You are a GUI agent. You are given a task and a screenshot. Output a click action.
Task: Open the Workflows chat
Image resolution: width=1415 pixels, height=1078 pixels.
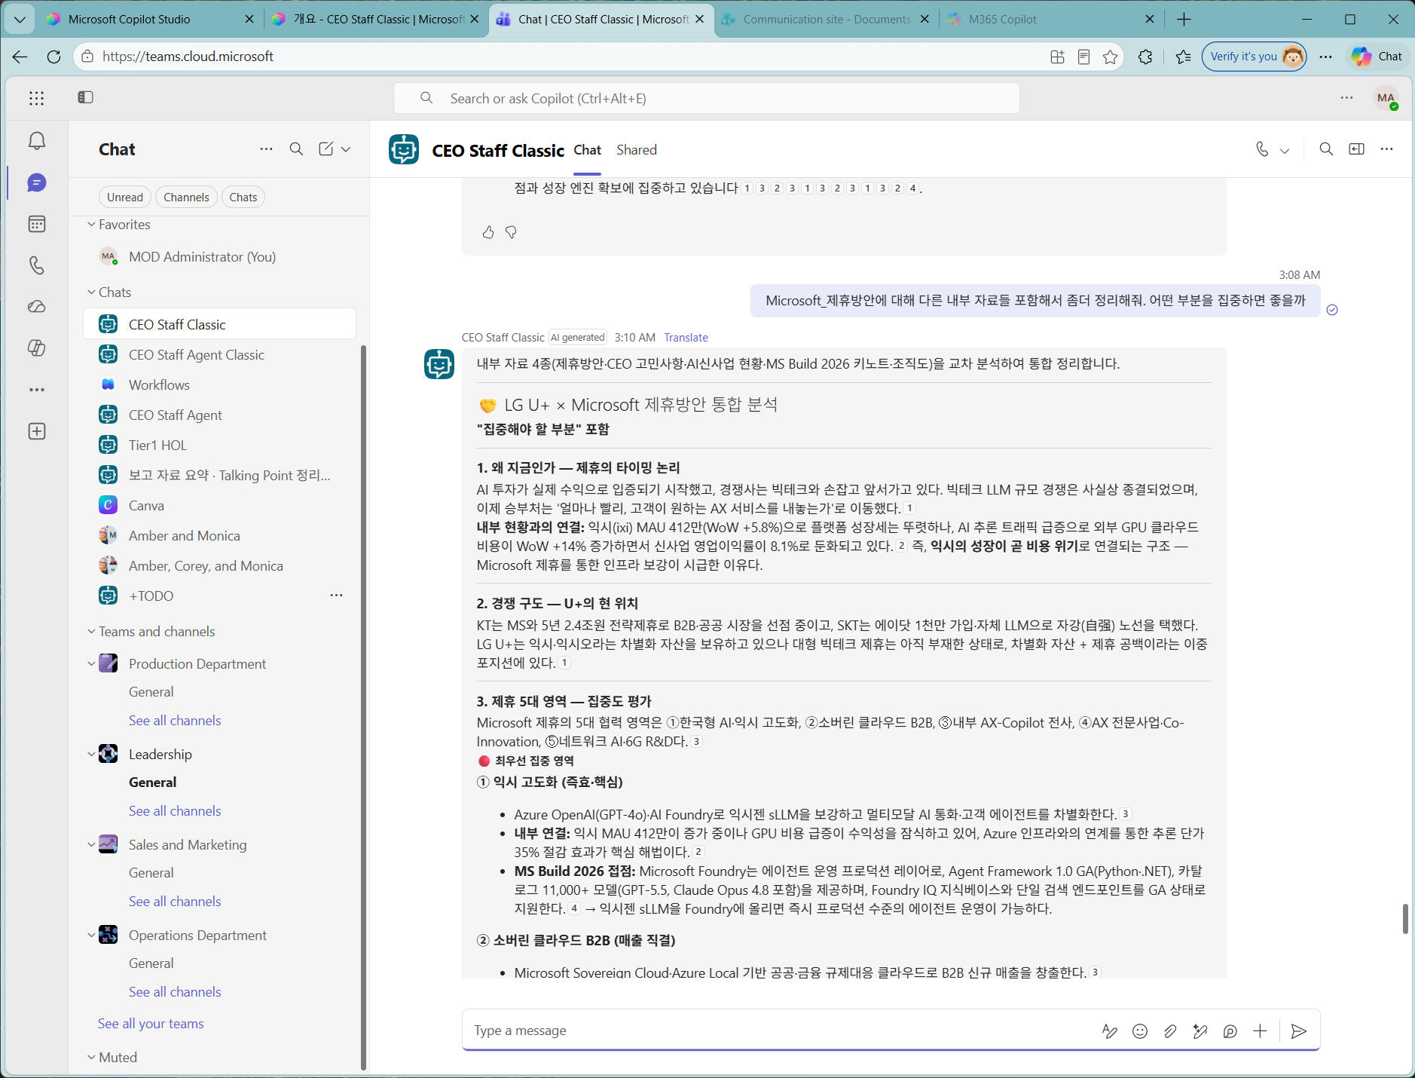tap(219, 385)
